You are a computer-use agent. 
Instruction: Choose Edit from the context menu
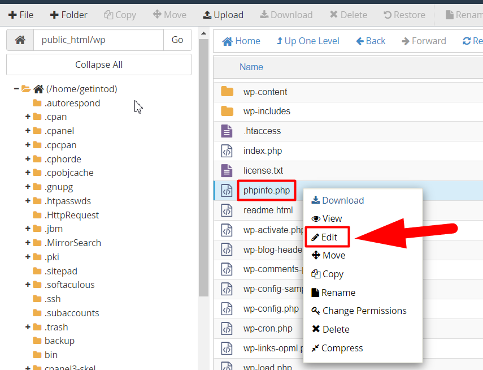pyautogui.click(x=324, y=237)
